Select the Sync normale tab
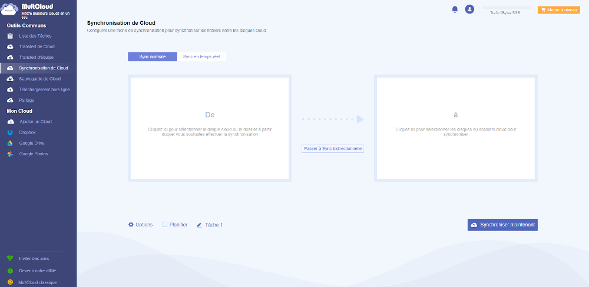The height and width of the screenshot is (287, 589). [152, 57]
